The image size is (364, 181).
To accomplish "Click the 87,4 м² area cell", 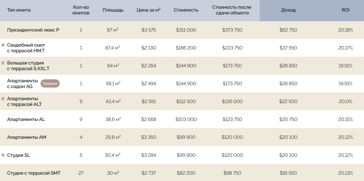I will coord(113,48).
